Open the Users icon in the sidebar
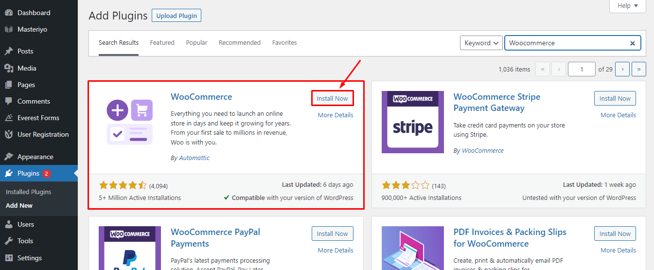 click(x=9, y=224)
